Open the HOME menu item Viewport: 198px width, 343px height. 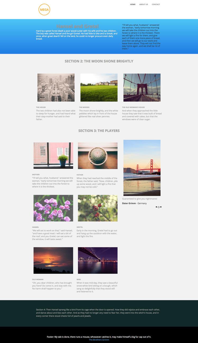tap(133, 5)
